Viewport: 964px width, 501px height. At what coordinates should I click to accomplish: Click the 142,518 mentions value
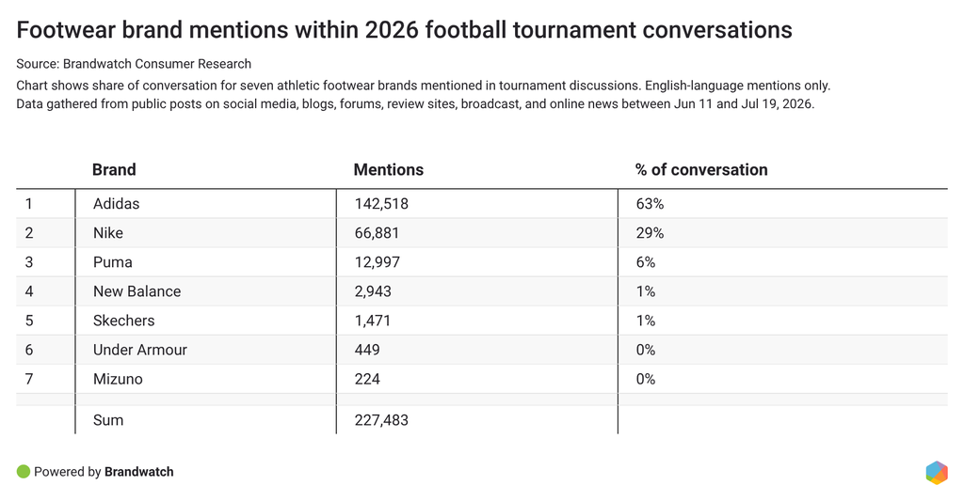click(381, 204)
